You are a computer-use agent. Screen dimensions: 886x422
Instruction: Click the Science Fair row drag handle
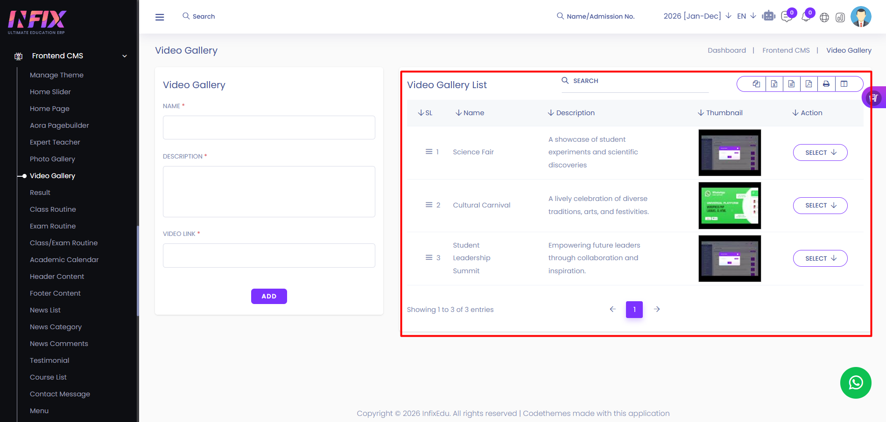[429, 152]
